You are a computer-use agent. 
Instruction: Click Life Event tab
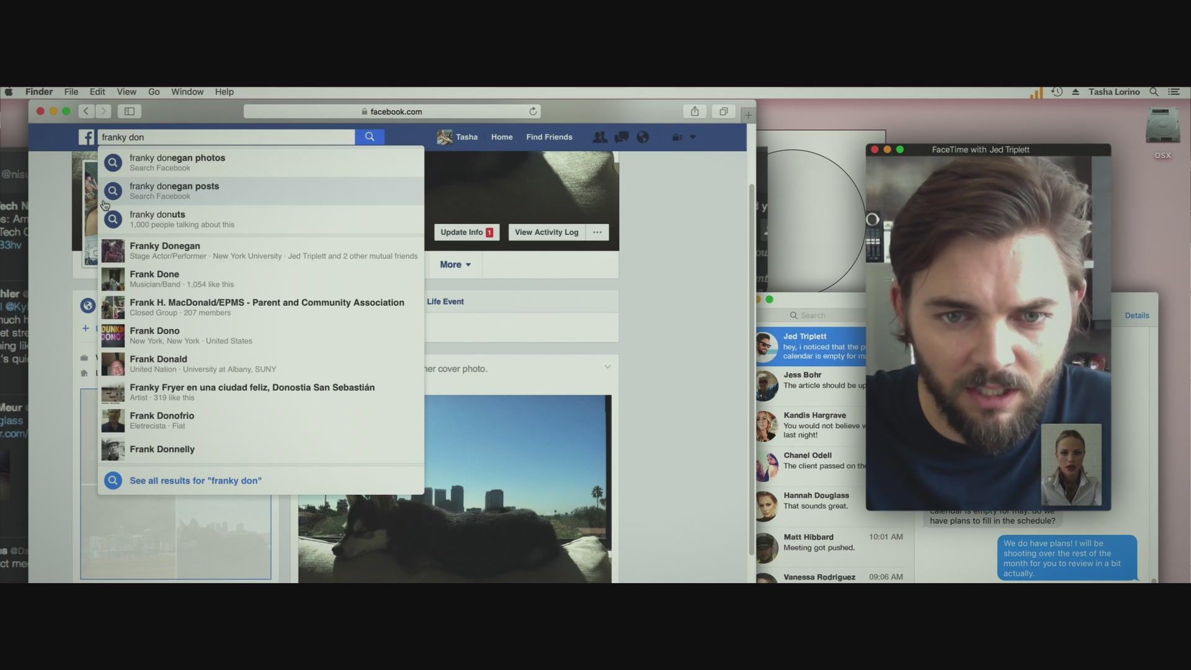click(445, 301)
